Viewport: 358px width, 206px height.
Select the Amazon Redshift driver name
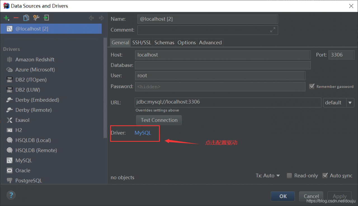pyautogui.click(x=35, y=60)
